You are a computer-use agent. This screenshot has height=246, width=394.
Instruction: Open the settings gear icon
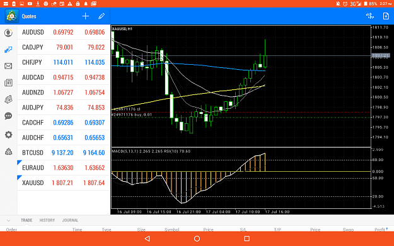pyautogui.click(x=8, y=135)
